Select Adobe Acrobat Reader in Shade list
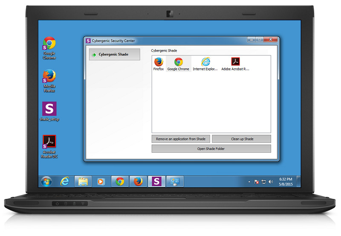The width and height of the screenshot is (341, 236). click(235, 64)
